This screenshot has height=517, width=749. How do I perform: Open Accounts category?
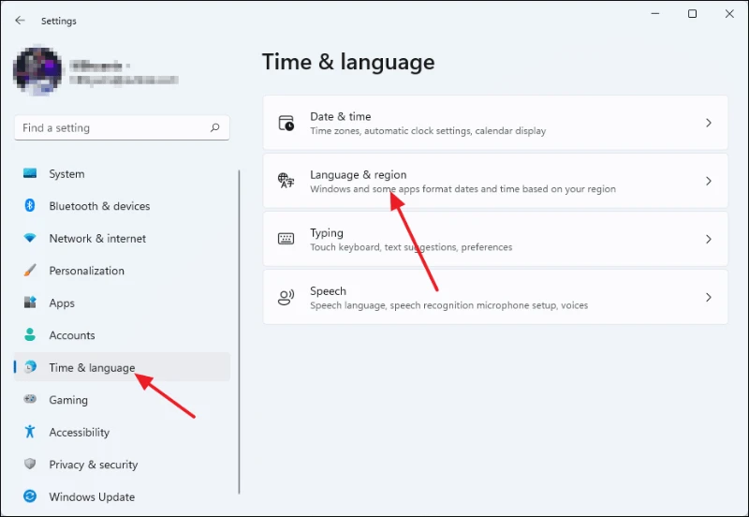click(x=72, y=335)
